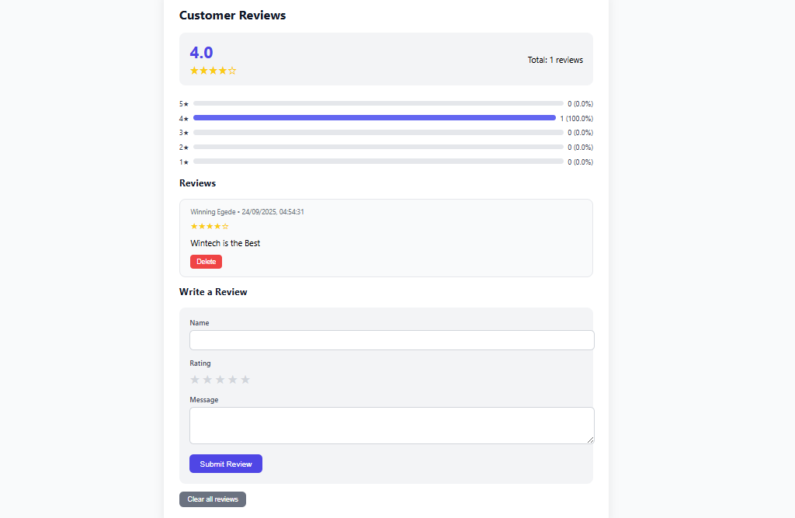
Task: Set the rating to one star
Action: pos(195,380)
